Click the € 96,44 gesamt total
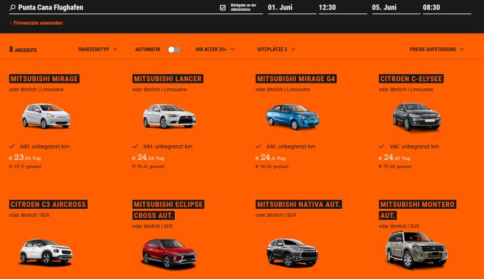This screenshot has height=279, width=484. [272, 166]
